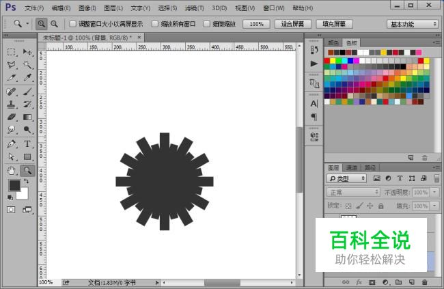Viewport: 444px width, 289px height.
Task: Toggle lock transparent pixels
Action: point(348,206)
